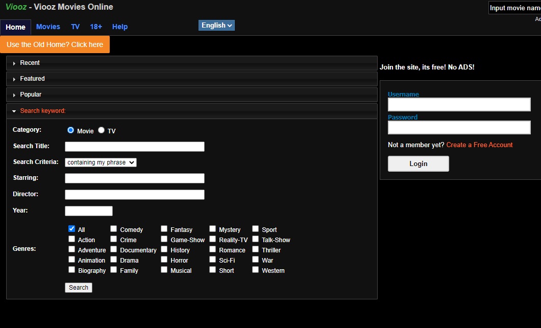Screen dimensions: 541x328
Task: Click the Viooz logo link
Action: [16, 7]
